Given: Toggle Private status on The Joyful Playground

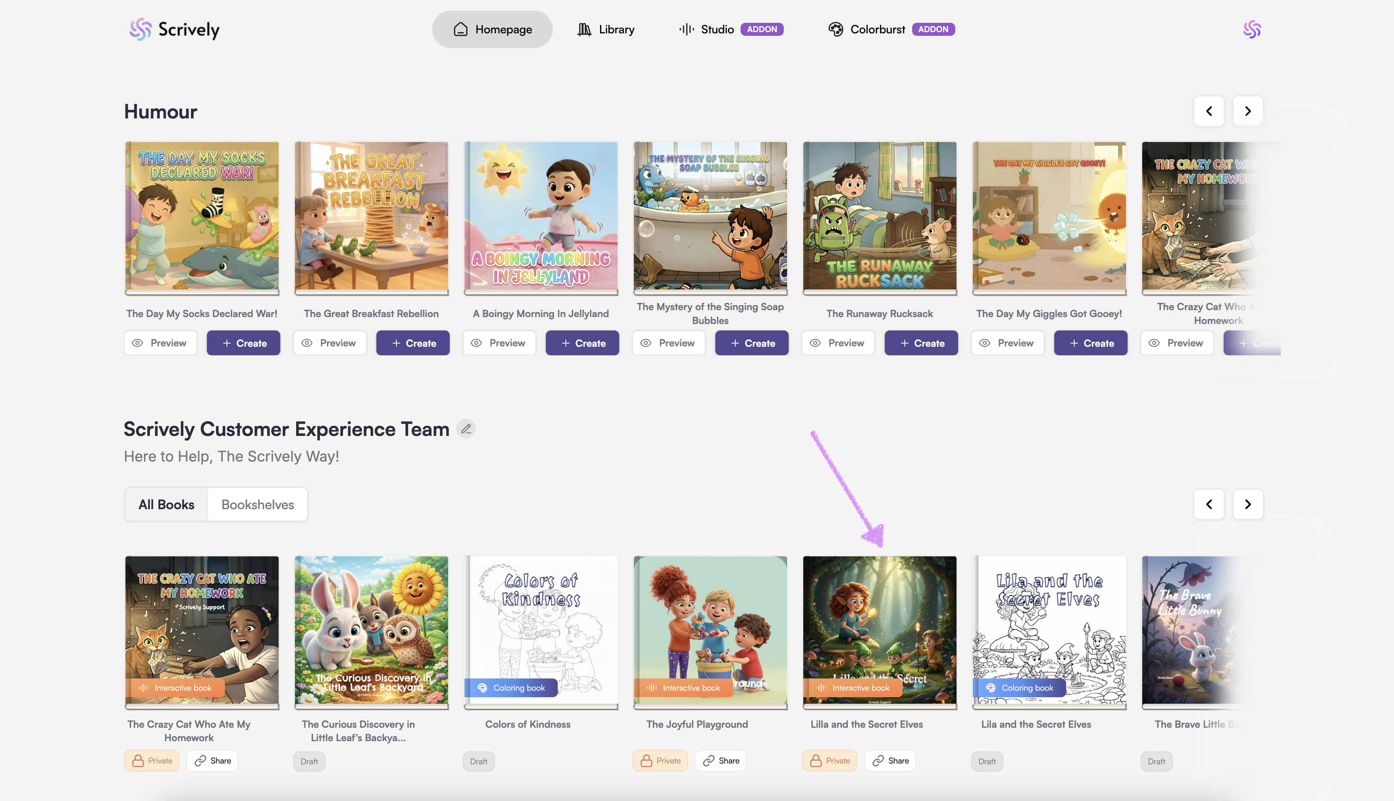Looking at the screenshot, I should pyautogui.click(x=660, y=761).
